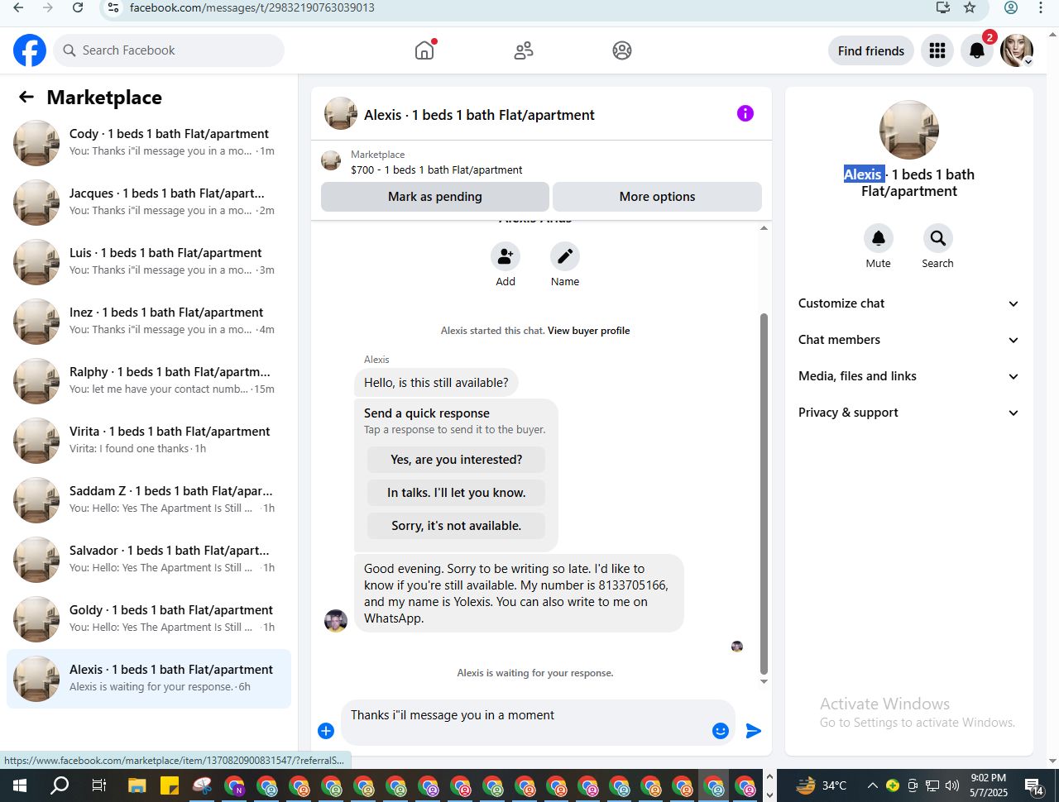Open the Ralphy apartment conversation
Viewport: 1059px width, 802px height.
click(149, 381)
